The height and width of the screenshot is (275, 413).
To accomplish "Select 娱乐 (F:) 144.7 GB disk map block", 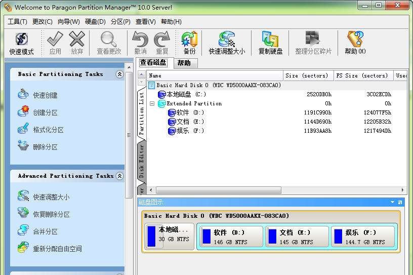I will click(363, 236).
